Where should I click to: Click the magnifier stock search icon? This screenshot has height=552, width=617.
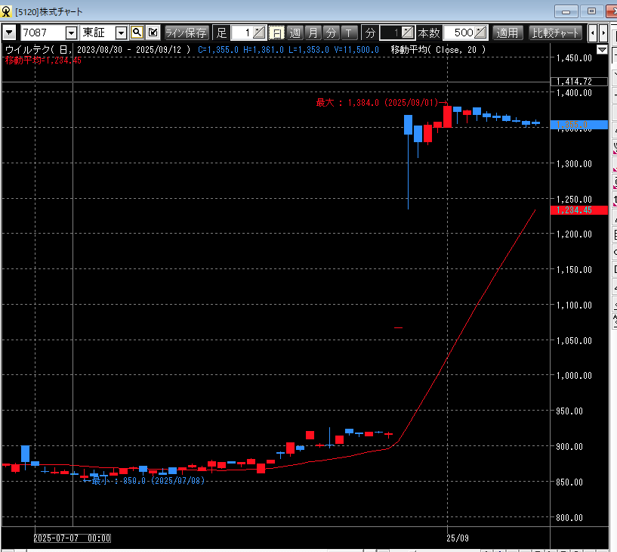point(137,33)
